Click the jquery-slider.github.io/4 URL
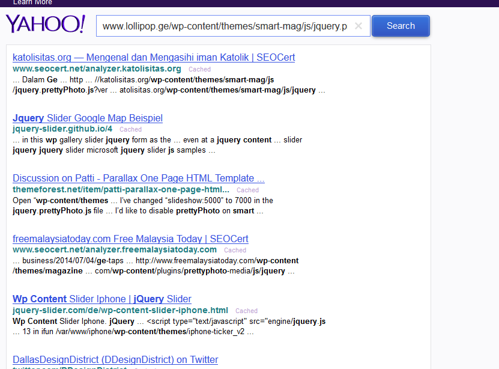The image size is (499, 369). tap(62, 129)
